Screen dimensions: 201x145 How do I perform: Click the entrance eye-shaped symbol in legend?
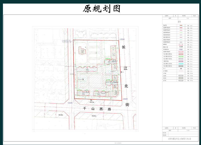[x=181, y=68]
